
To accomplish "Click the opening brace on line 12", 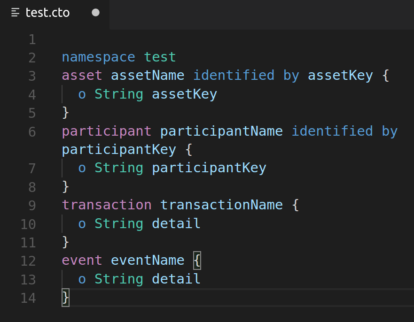I will coord(197,260).
